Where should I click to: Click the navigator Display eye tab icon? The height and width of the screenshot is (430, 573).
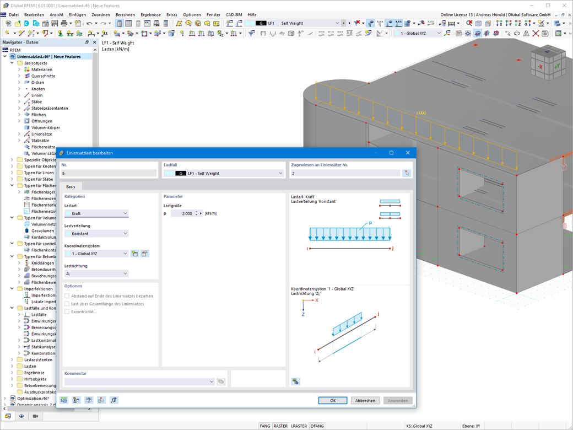[x=21, y=416]
